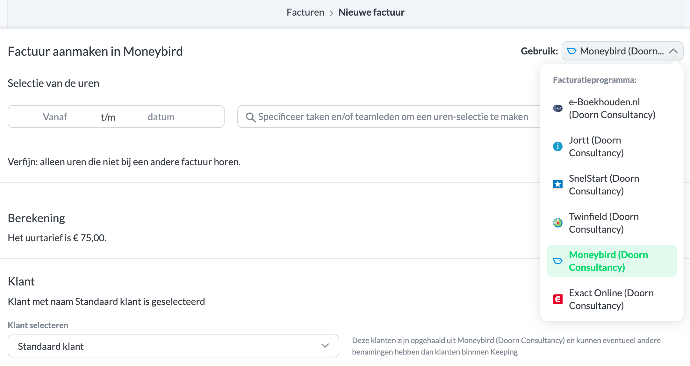This screenshot has width=690, height=366.
Task: Click the Jortt logo icon
Action: (557, 146)
